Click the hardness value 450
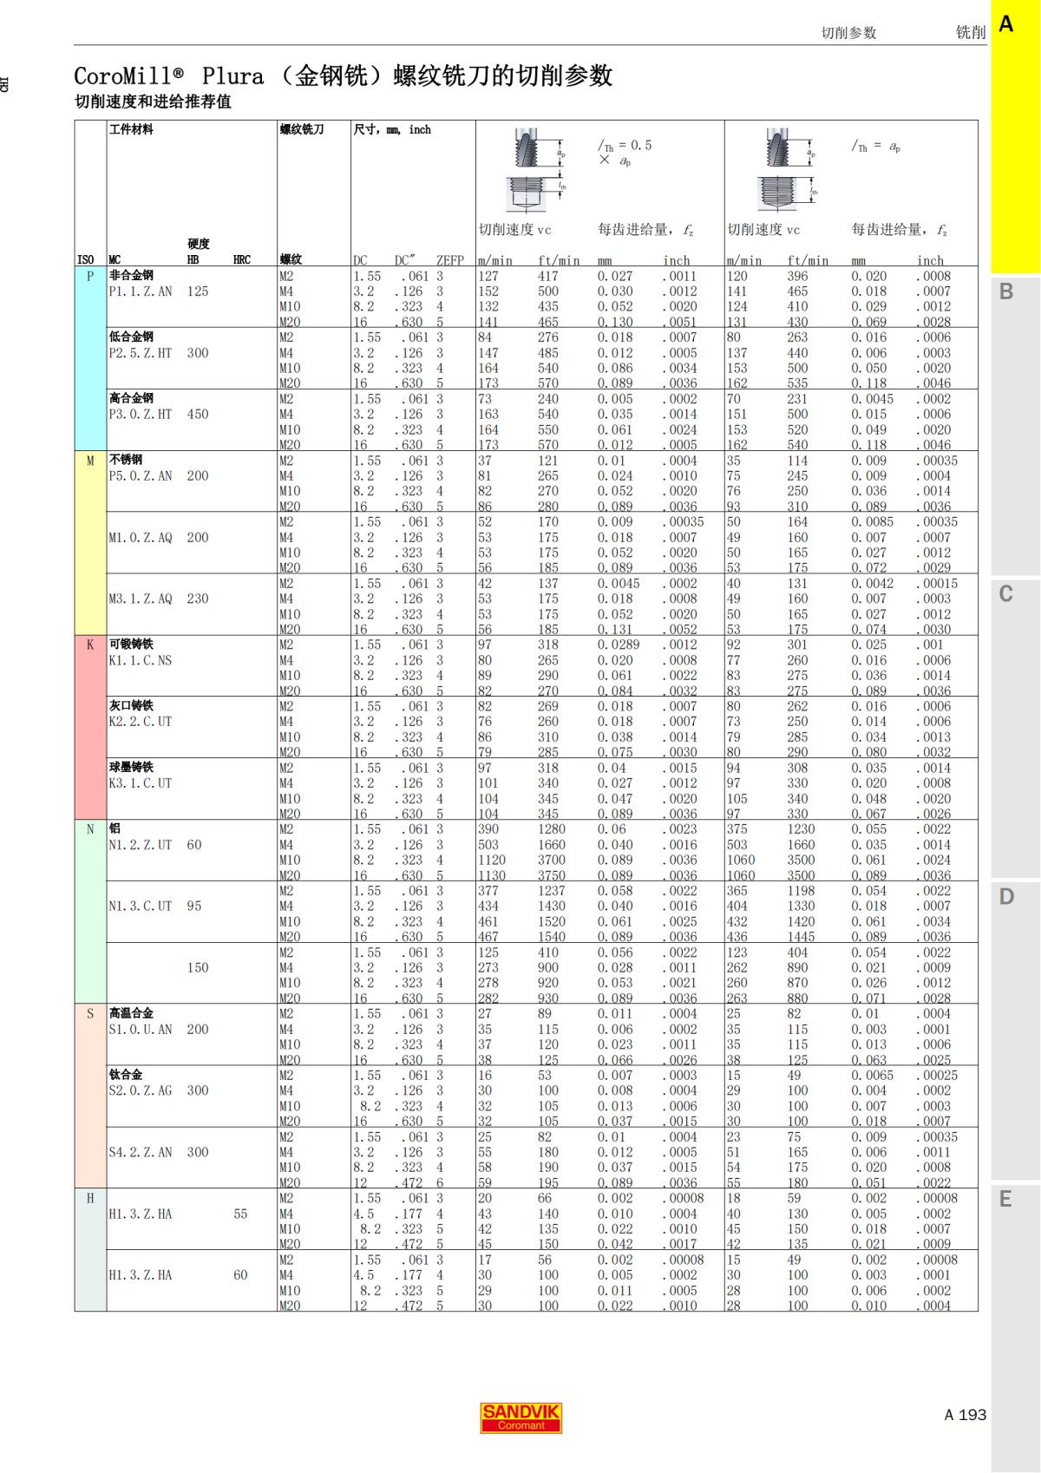The width and height of the screenshot is (1041, 1473). pos(198,415)
